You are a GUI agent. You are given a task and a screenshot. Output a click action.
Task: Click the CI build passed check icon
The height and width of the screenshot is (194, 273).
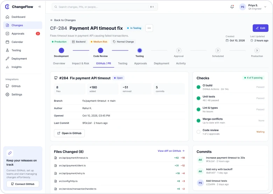[198, 87]
